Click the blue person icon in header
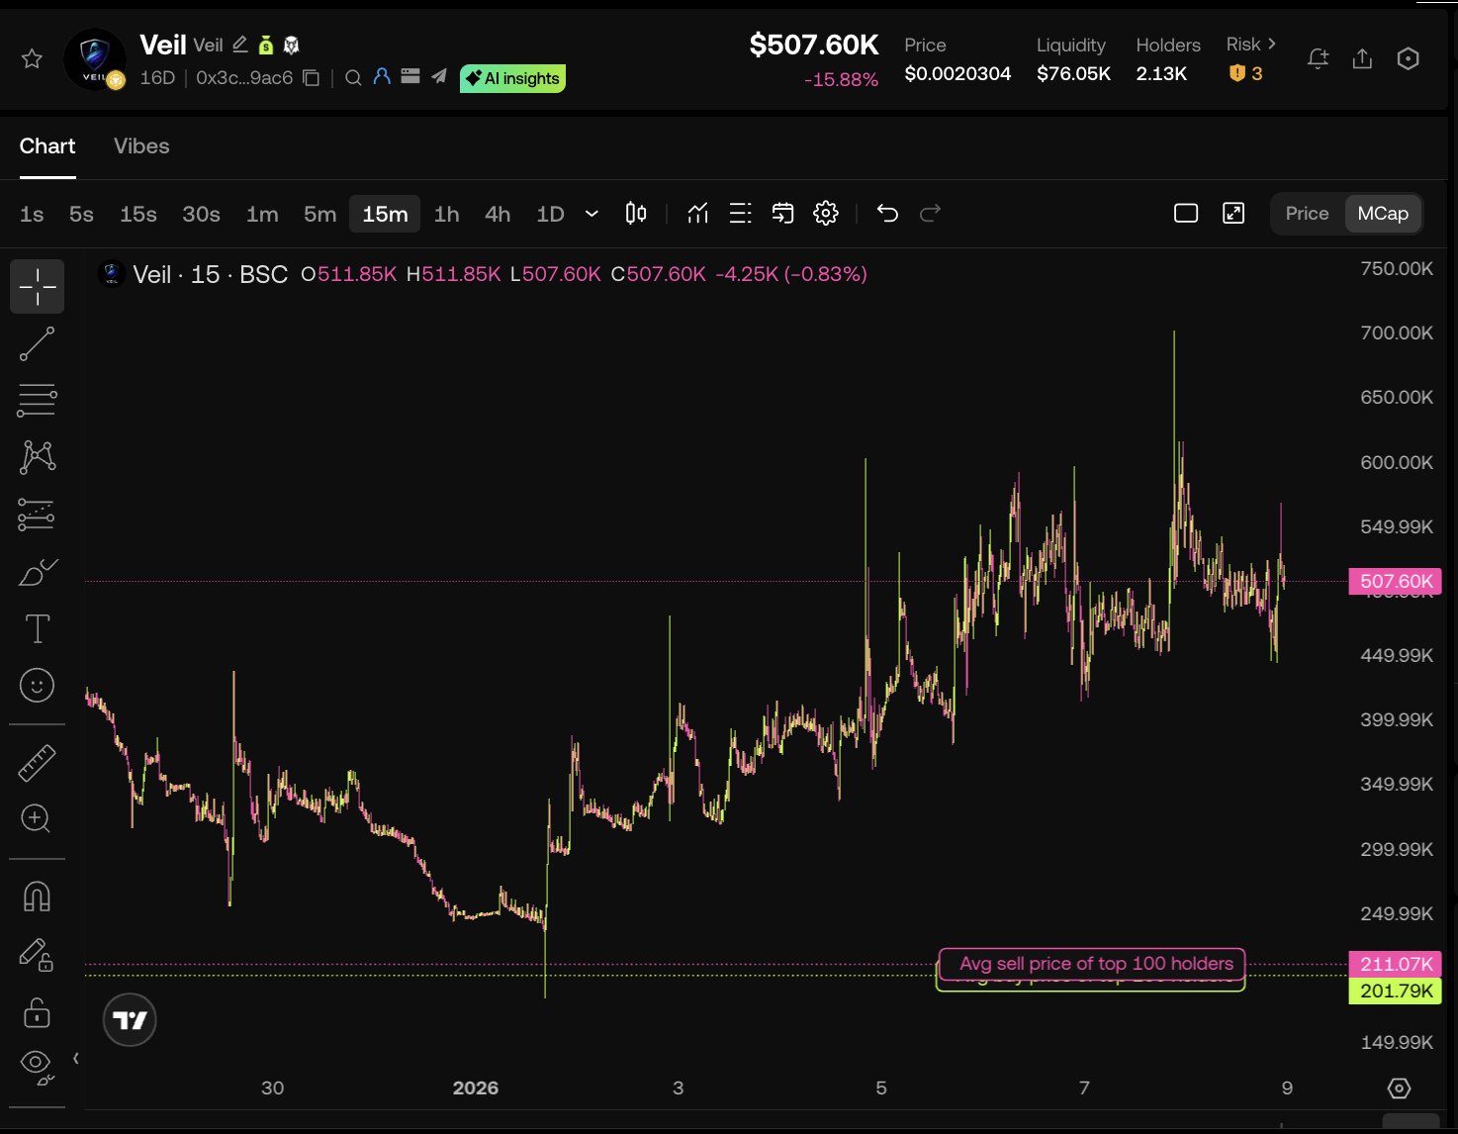Image resolution: width=1458 pixels, height=1134 pixels. pyautogui.click(x=382, y=76)
